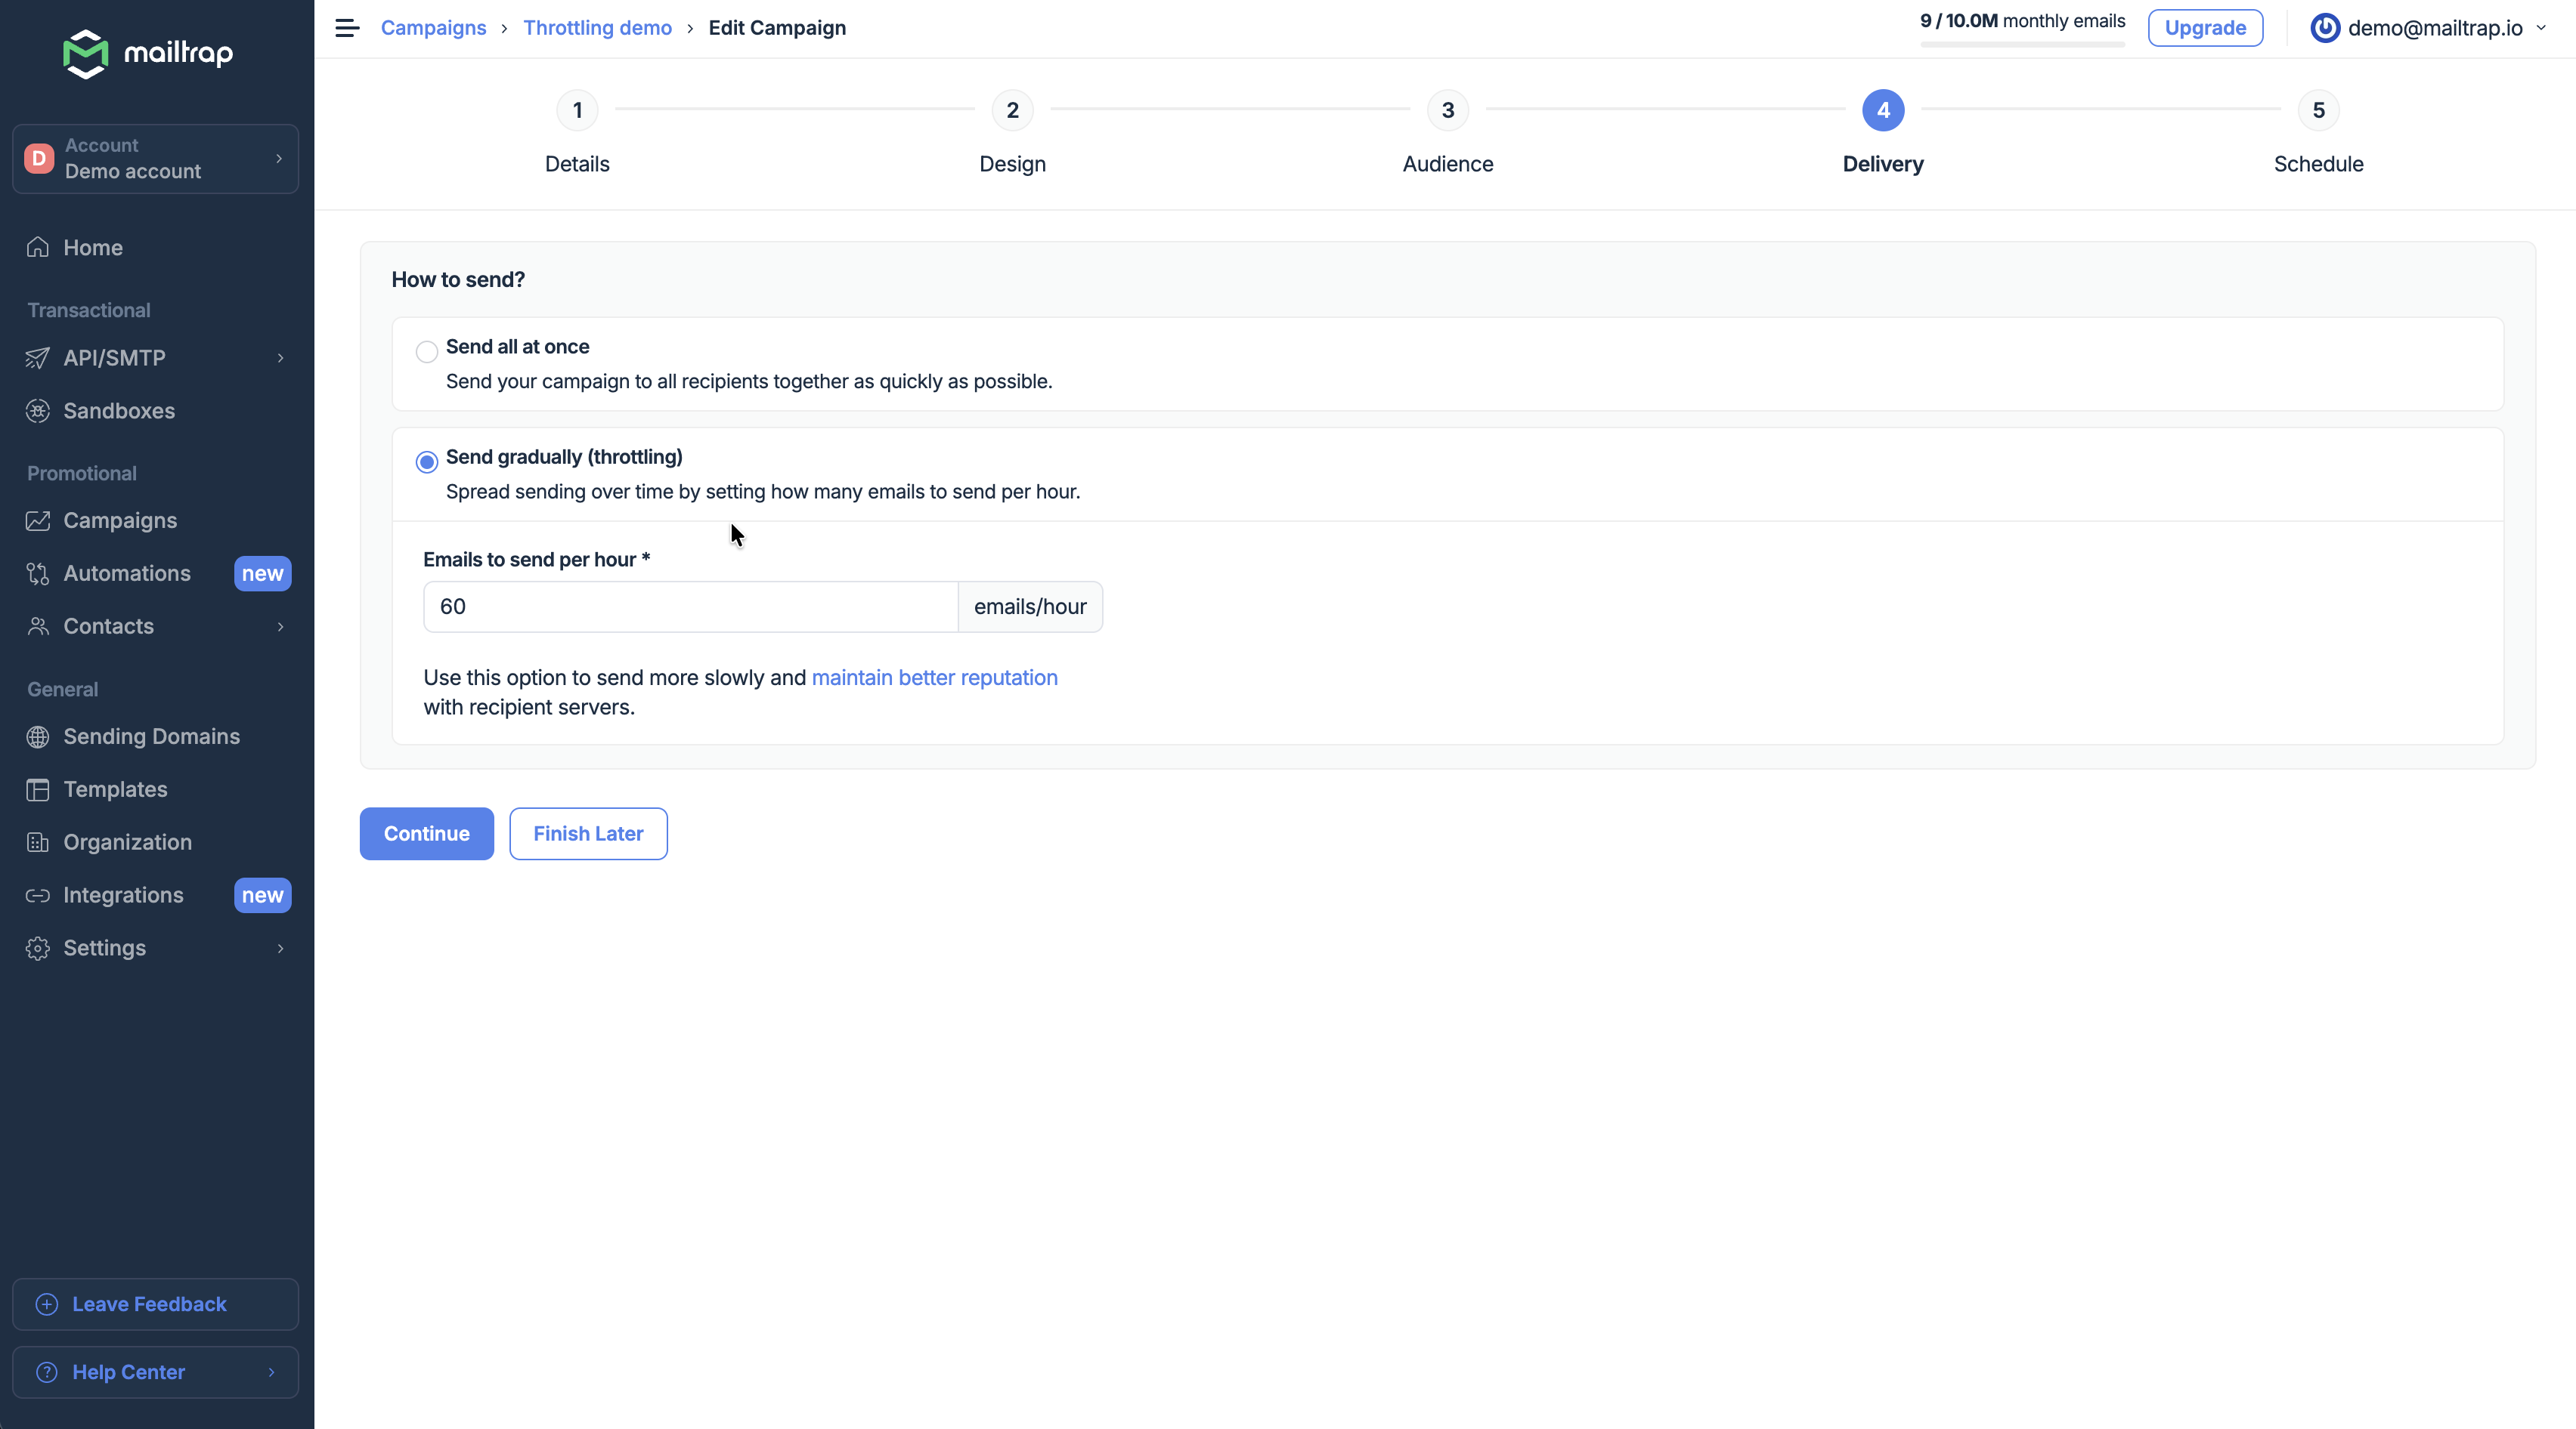Open the Sending Domains globe icon
2576x1429 pixels.
(38, 736)
